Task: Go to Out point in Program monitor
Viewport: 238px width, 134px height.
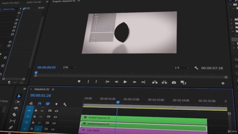Action: [143, 82]
